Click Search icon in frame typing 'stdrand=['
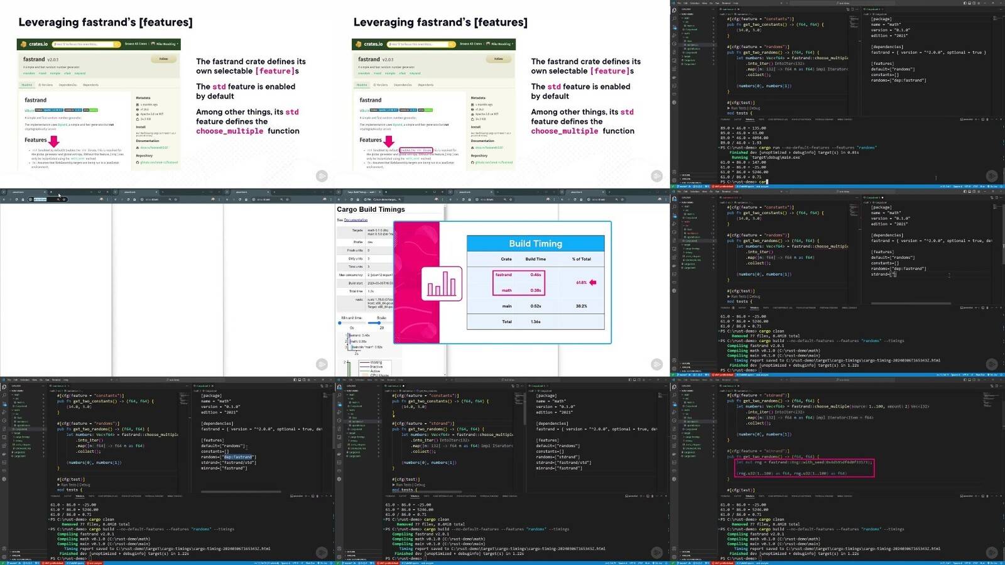Screen dimensions: 1005x565 click(674, 206)
